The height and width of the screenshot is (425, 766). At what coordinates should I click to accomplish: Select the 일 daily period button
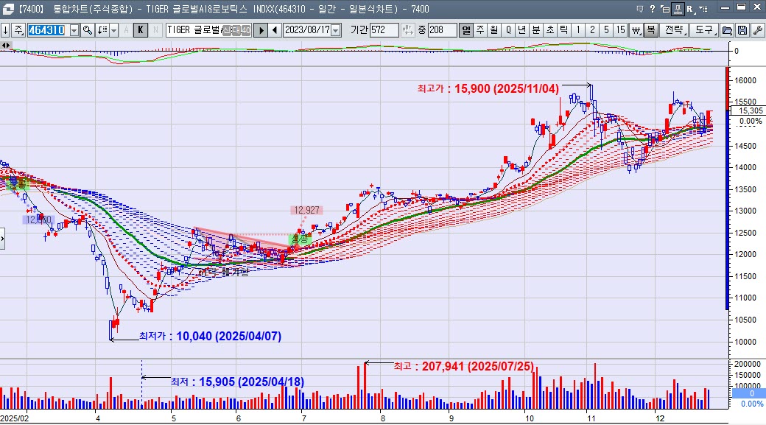pyautogui.click(x=466, y=30)
